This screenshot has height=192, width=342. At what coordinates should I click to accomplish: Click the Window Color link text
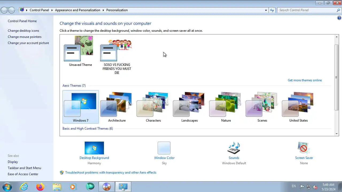point(164,158)
